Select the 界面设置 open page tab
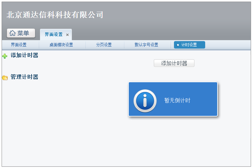252x168 pixels. (x=56, y=34)
